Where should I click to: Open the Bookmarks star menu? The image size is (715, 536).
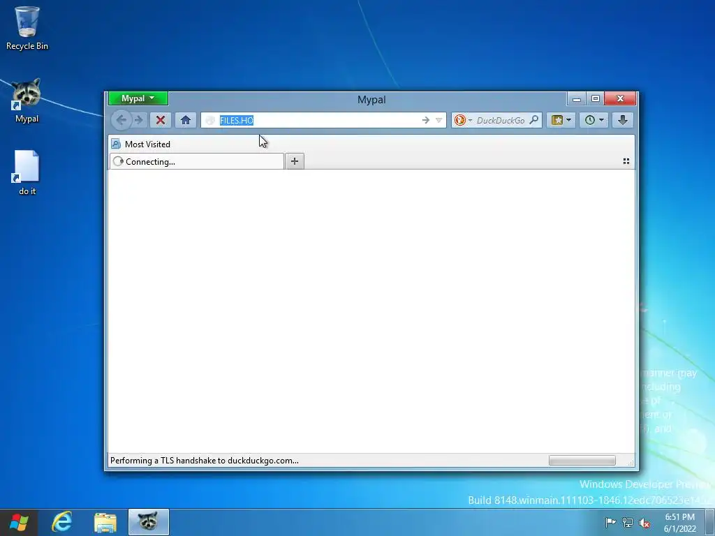coord(561,120)
